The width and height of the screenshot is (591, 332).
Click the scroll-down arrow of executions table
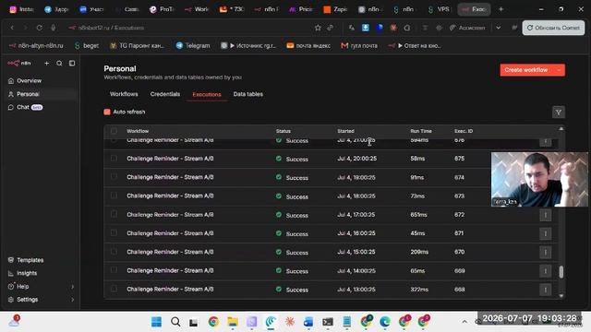(x=561, y=296)
